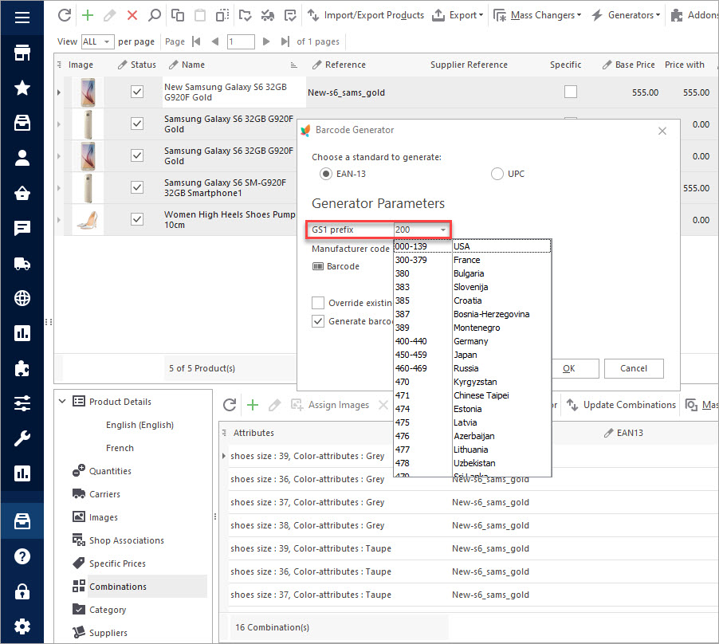This screenshot has height=644, width=719.
Task: Cancel the Barcode Generator dialog
Action: point(634,368)
